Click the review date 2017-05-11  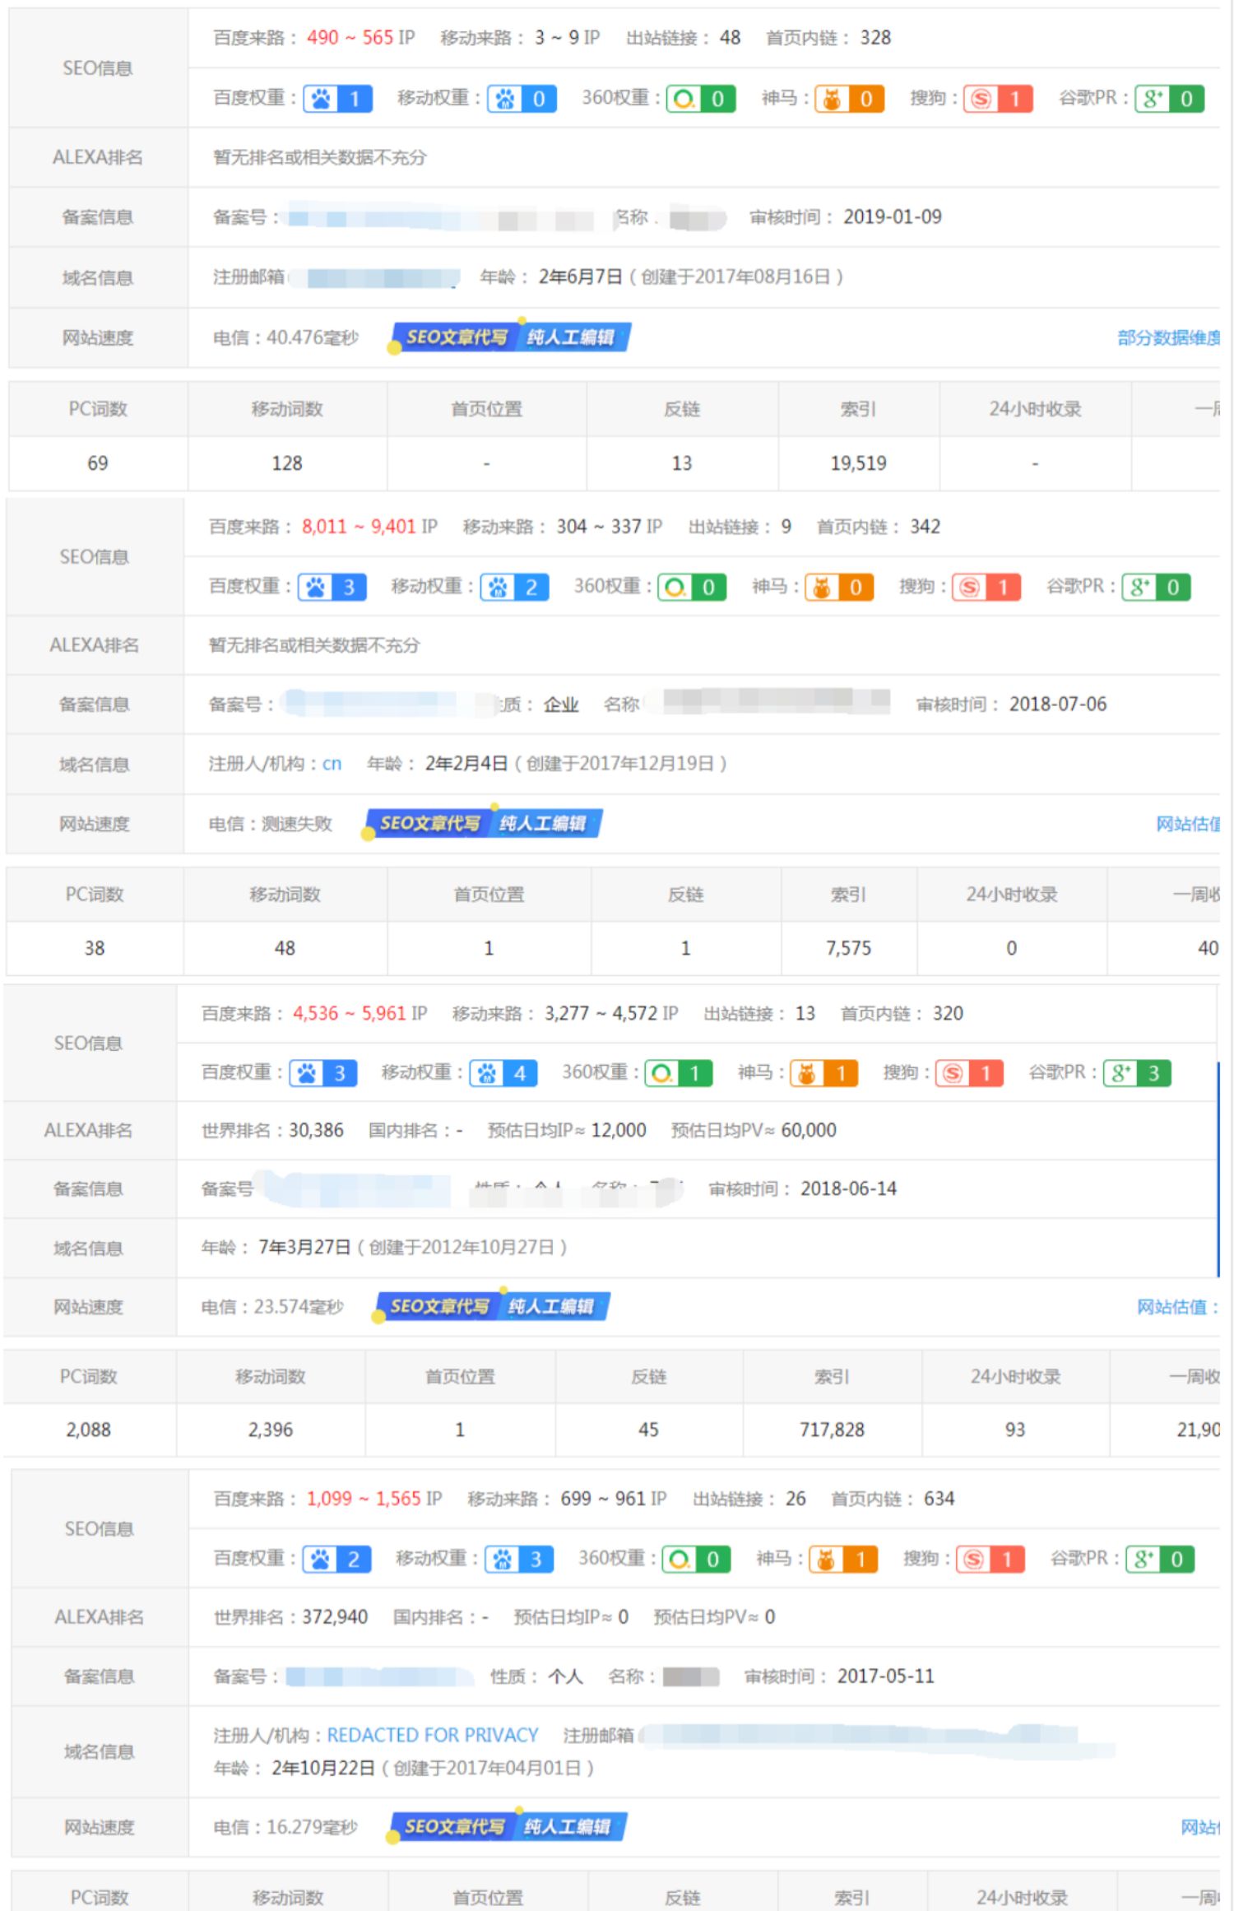pos(886,1676)
